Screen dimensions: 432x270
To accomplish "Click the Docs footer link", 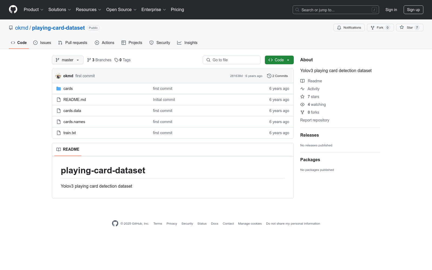I will point(215,224).
